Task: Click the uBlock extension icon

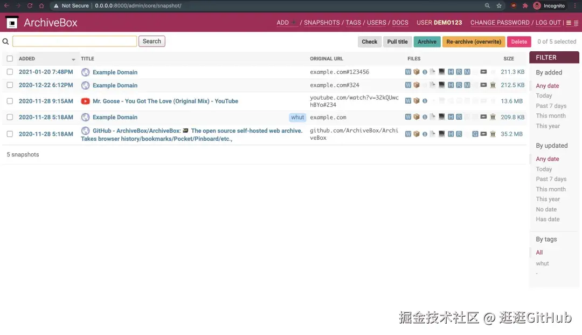Action: pos(514,5)
